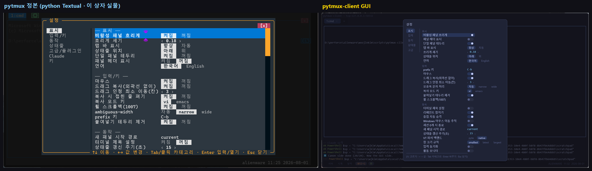Toggle 붙여넣기 테두리 제거 switch in GUI
Viewport: 592px width, 171px height.
471,95
